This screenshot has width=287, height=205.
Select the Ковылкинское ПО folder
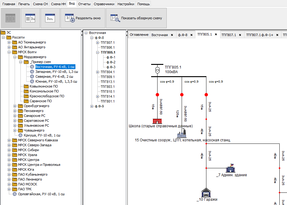point(44,86)
